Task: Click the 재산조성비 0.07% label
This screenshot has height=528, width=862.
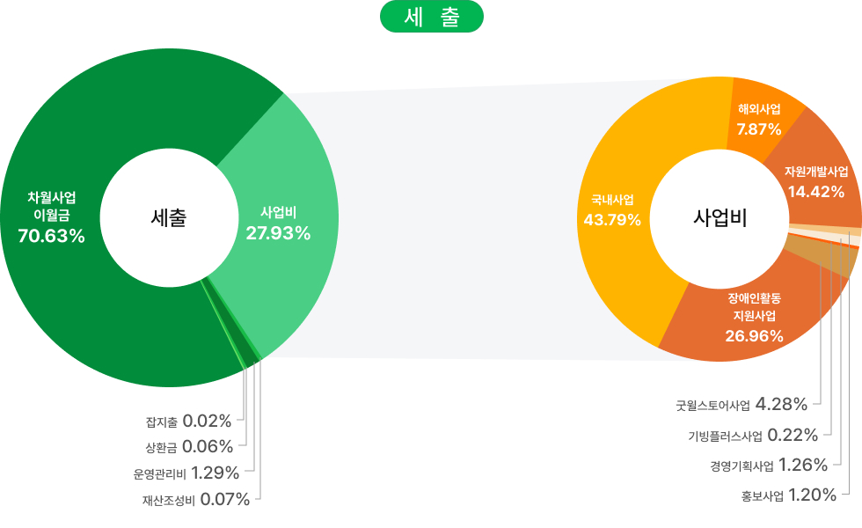Action: pos(196,500)
